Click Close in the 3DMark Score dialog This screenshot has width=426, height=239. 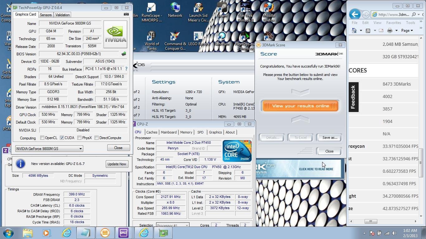click(329, 151)
